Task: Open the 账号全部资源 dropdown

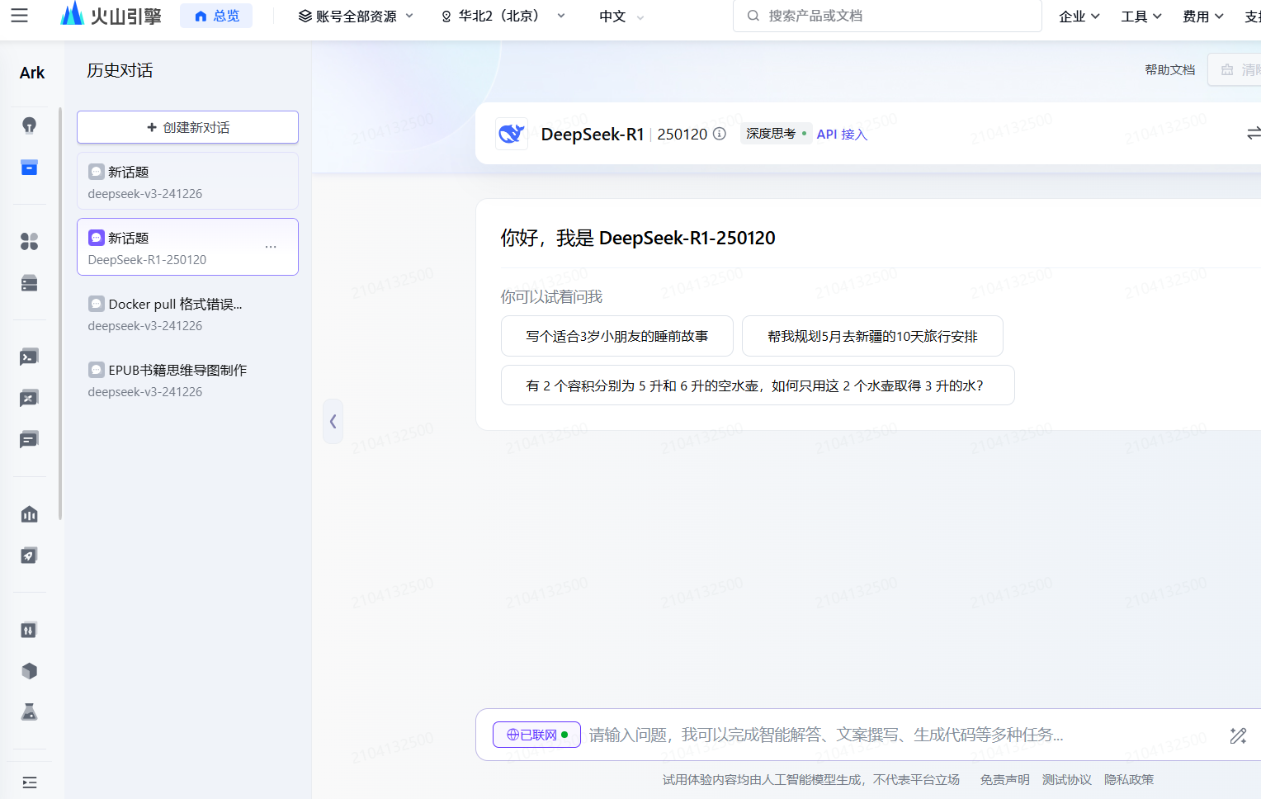Action: pyautogui.click(x=356, y=16)
